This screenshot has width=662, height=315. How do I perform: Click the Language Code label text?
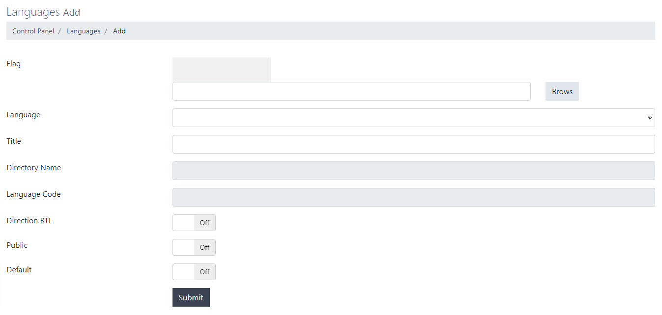[34, 194]
